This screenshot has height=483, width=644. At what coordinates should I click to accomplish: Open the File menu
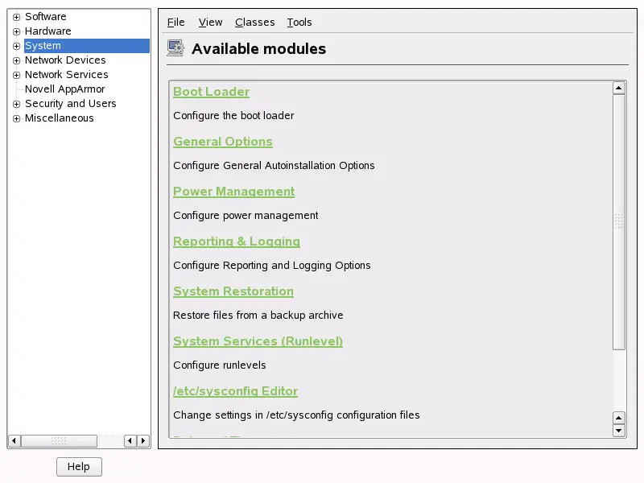coord(175,22)
